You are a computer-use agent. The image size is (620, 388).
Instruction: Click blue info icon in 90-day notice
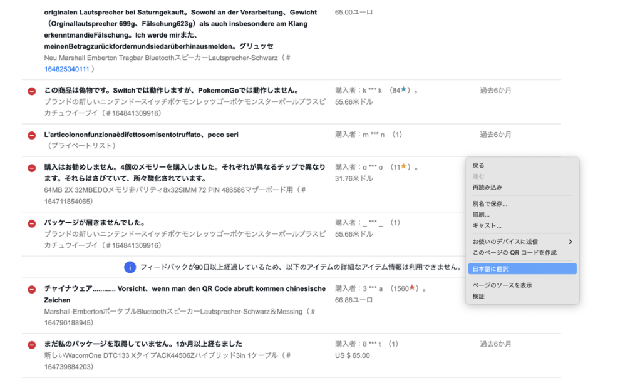click(x=130, y=267)
